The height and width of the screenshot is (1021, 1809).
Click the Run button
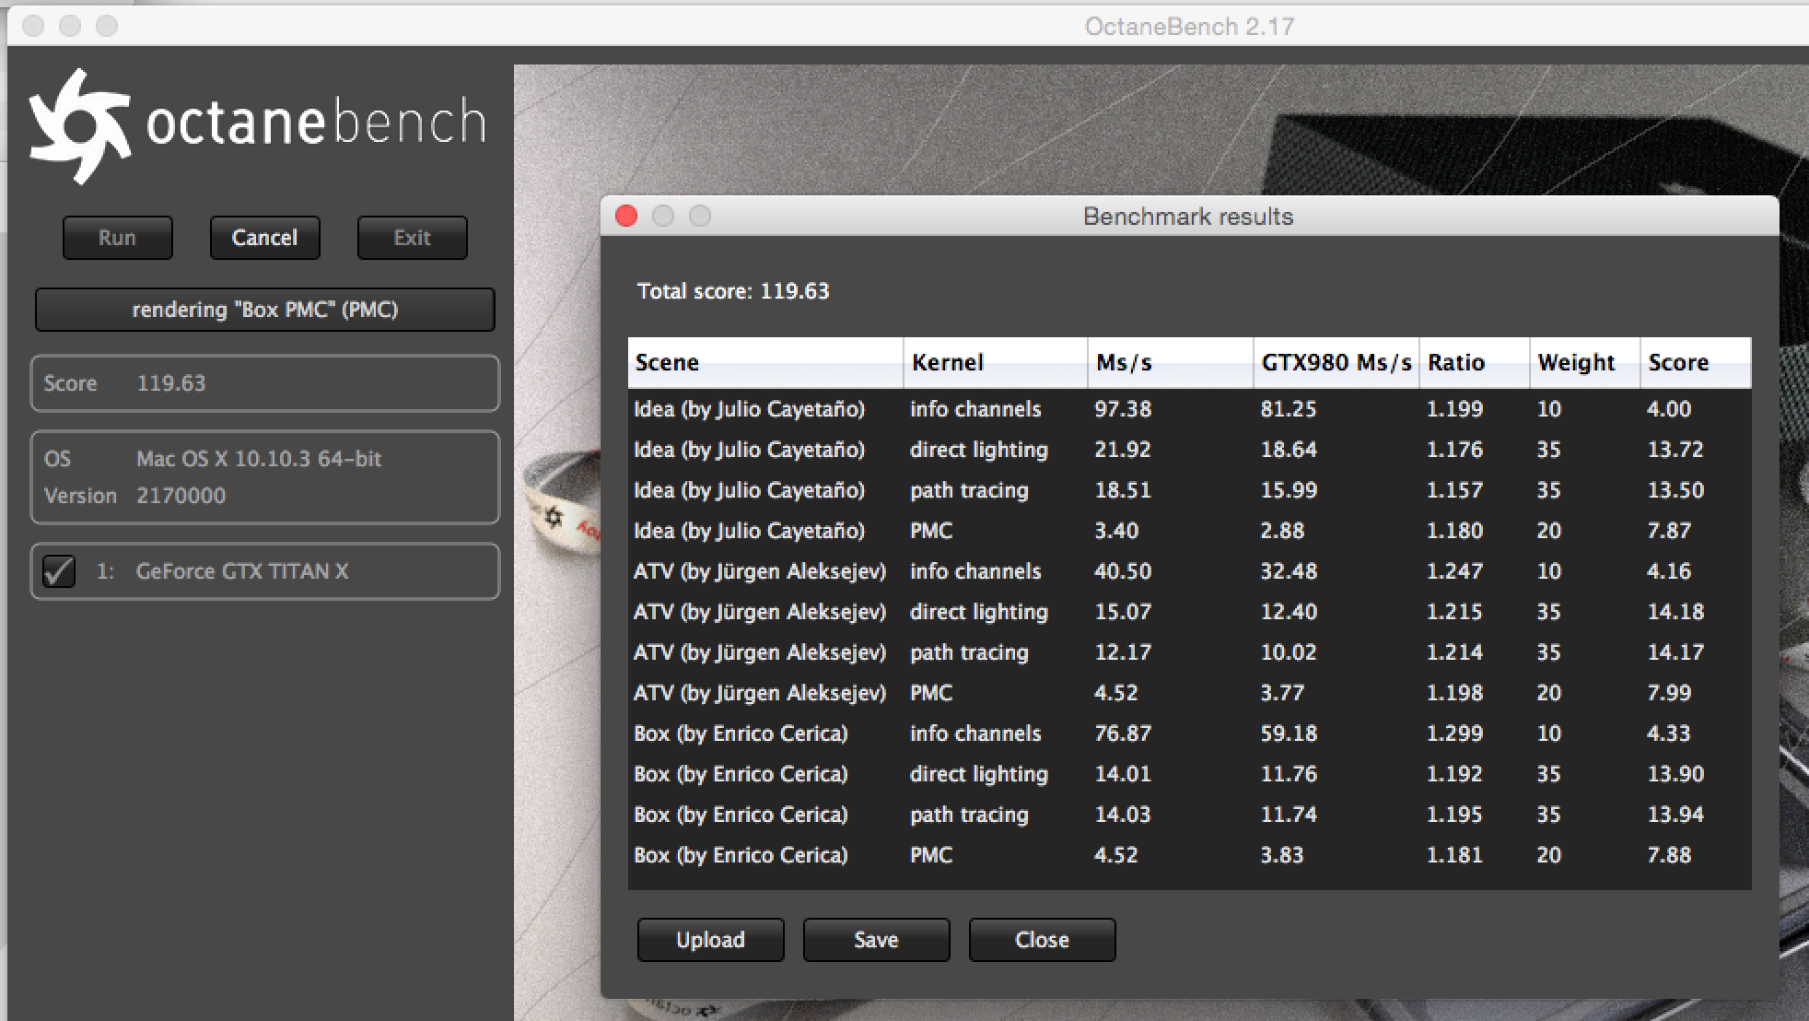(x=118, y=238)
